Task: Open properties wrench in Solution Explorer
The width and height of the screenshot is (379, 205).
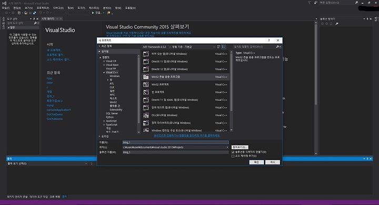Action: point(337,24)
